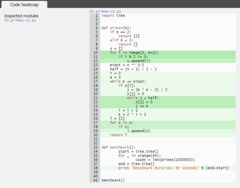The height and width of the screenshot is (188, 240).
Task: Click line 'count = len(primes(1000000))'
Action: click(165, 160)
